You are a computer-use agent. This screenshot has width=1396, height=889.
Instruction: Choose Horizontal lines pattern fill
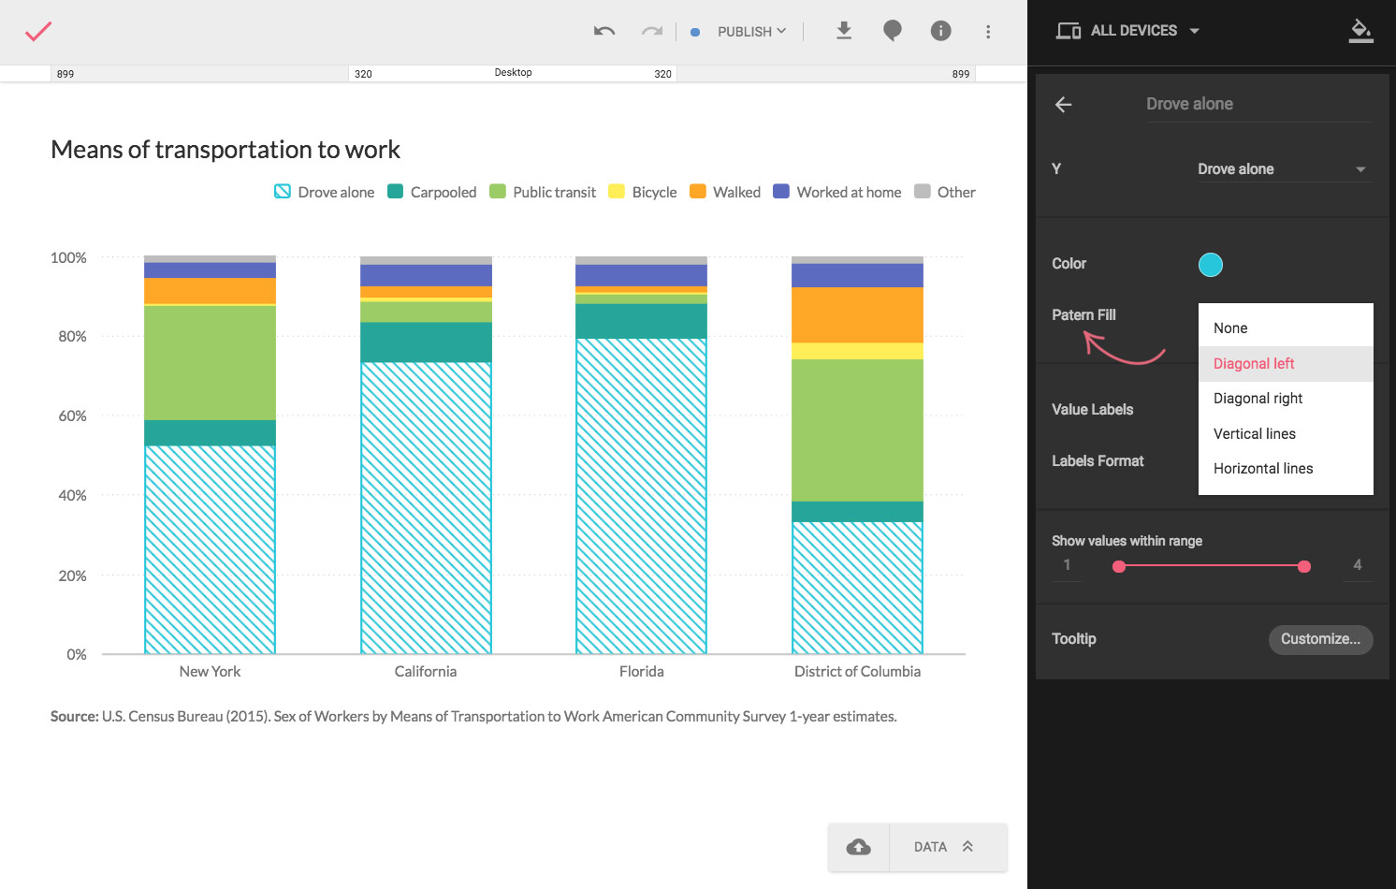click(x=1263, y=469)
